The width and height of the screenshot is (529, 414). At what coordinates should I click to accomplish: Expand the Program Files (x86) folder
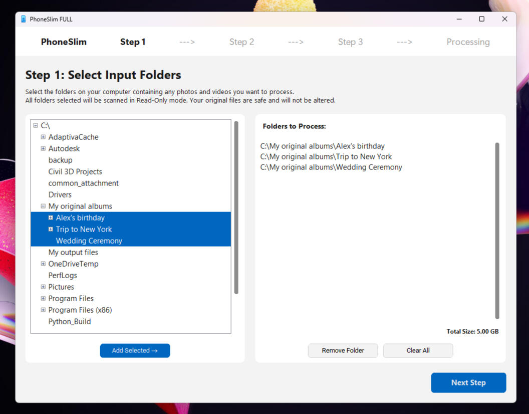(x=43, y=310)
